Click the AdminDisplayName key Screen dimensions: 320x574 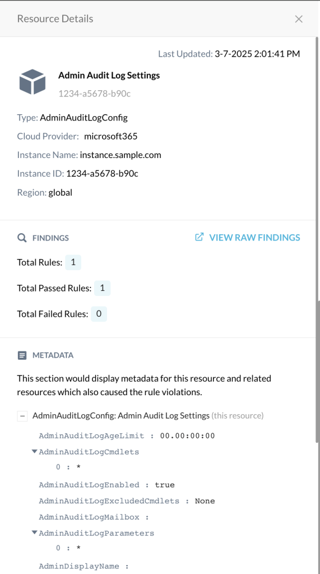pyautogui.click(x=79, y=566)
